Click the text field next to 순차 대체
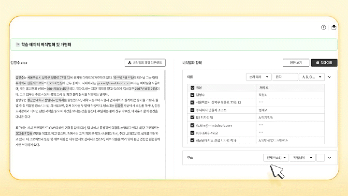Screen dimensions: 348x196 click(x=285, y=77)
